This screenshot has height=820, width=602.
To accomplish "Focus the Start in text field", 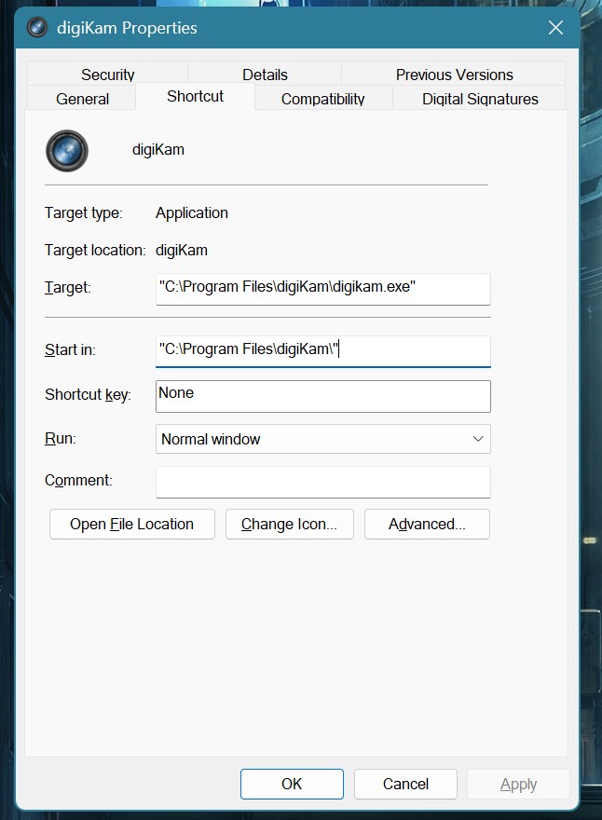I will [x=322, y=350].
